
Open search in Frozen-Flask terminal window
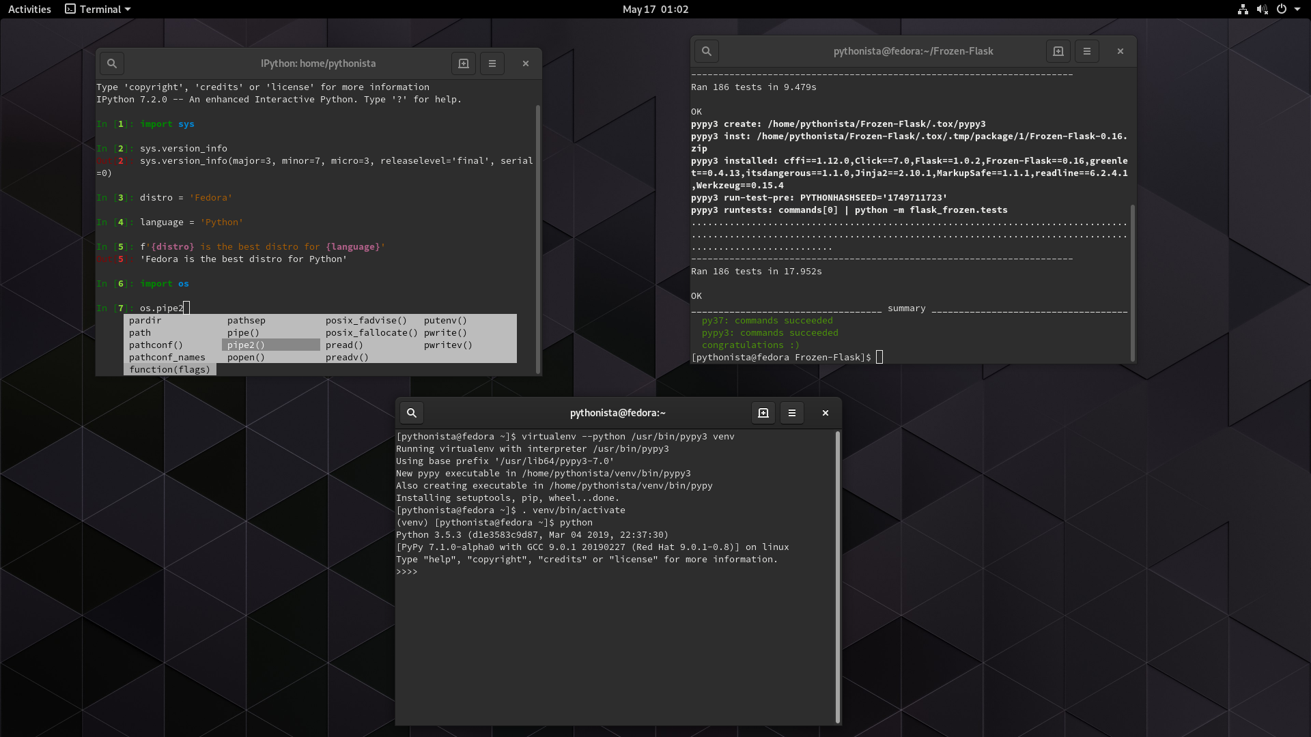(x=707, y=51)
